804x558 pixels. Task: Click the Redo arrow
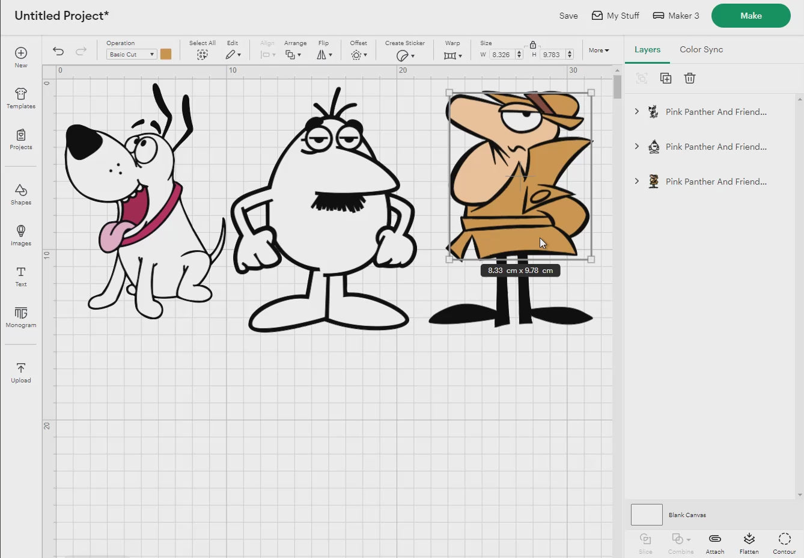(81, 51)
